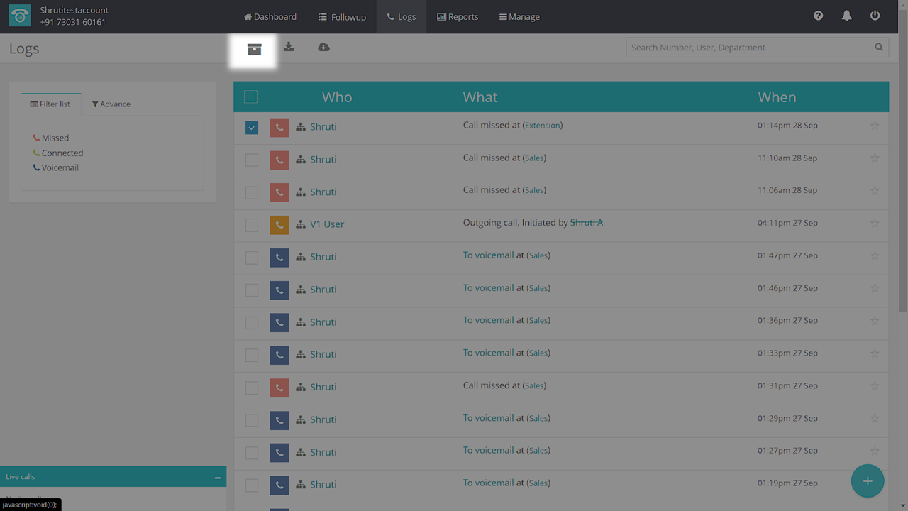Click the power logout icon
This screenshot has width=908, height=511.
click(x=875, y=16)
